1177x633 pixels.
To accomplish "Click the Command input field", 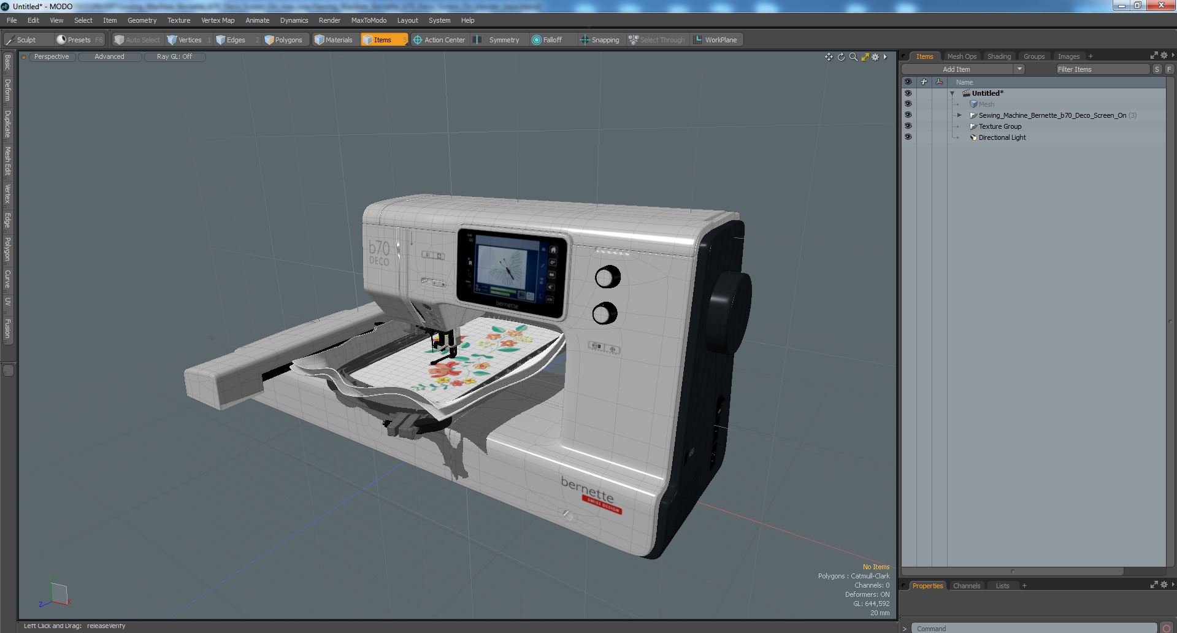I will (x=1034, y=628).
